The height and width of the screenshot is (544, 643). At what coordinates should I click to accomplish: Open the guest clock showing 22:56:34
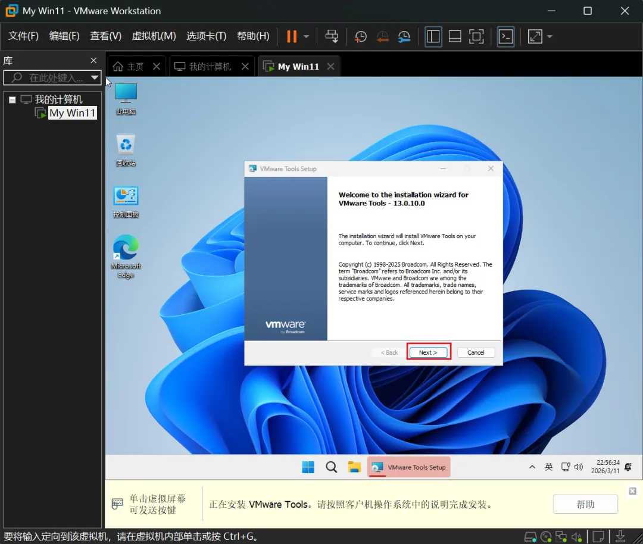605,467
